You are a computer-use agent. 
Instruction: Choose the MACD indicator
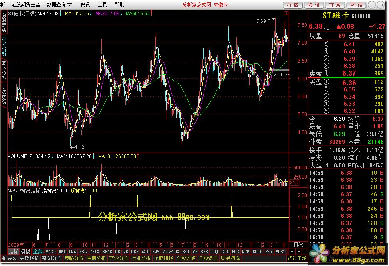[x=50, y=252]
